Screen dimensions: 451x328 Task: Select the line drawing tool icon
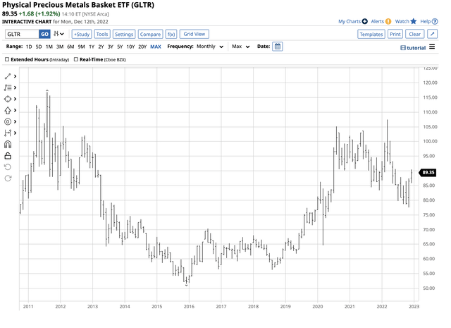pyautogui.click(x=8, y=76)
